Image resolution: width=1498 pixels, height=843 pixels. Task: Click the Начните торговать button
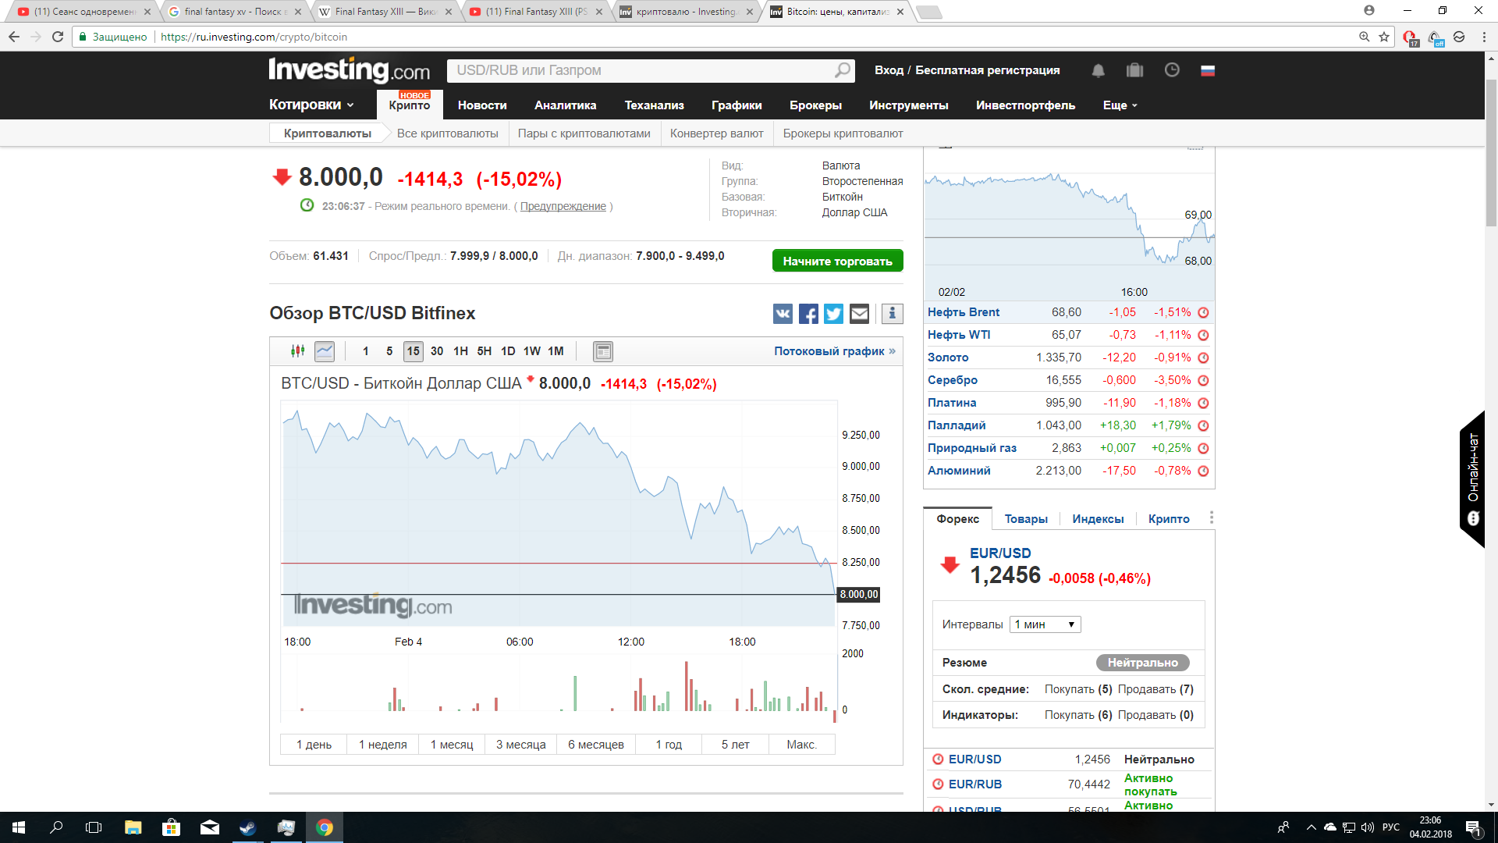coord(838,261)
